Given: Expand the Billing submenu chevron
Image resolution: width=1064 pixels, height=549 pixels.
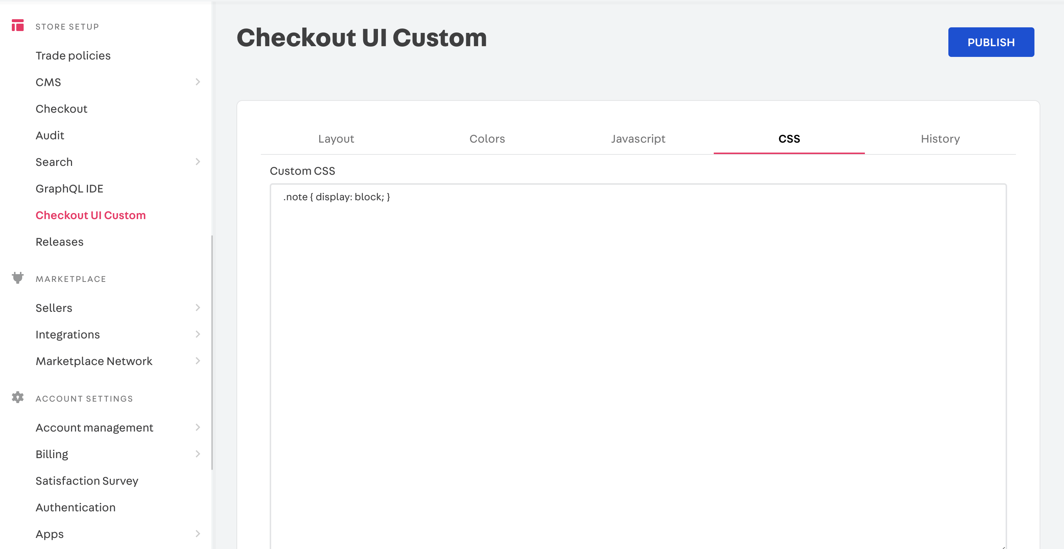Looking at the screenshot, I should [x=197, y=454].
